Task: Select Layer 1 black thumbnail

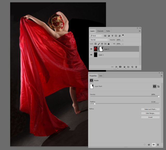Action: (96, 55)
